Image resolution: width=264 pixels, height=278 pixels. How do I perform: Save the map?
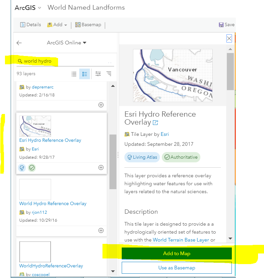coord(227,25)
